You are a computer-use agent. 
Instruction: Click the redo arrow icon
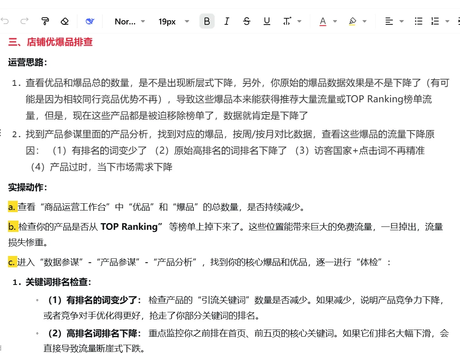tap(24, 21)
